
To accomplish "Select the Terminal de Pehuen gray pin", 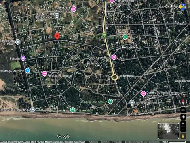I will (132, 103).
